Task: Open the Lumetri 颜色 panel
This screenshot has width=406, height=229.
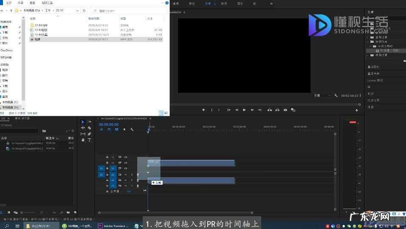Action: 375,80
